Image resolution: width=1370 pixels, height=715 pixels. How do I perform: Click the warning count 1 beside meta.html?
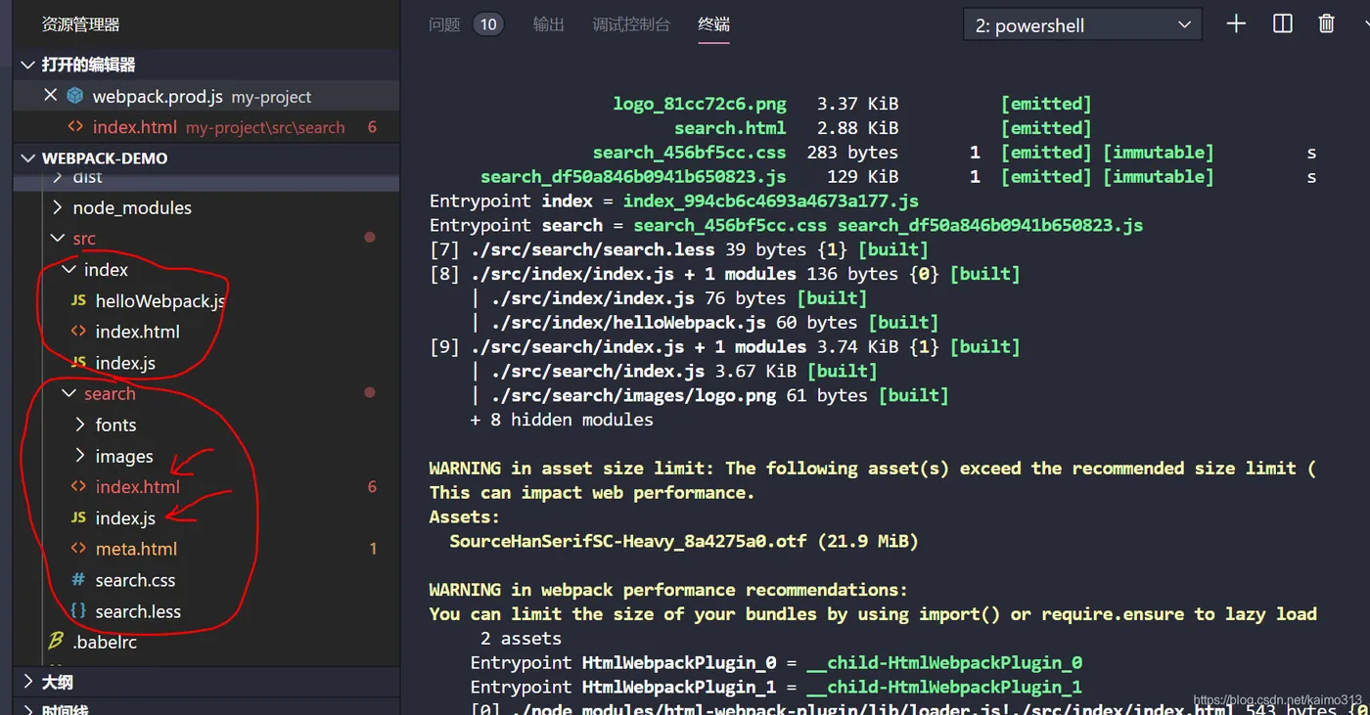[373, 550]
